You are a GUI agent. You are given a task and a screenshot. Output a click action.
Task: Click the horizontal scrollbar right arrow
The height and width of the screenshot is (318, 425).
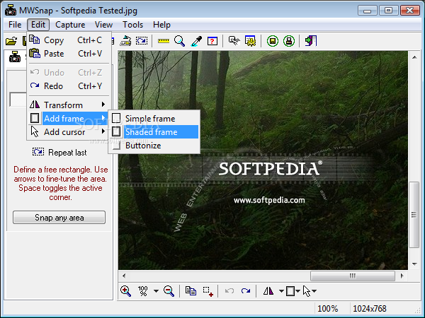(402, 276)
